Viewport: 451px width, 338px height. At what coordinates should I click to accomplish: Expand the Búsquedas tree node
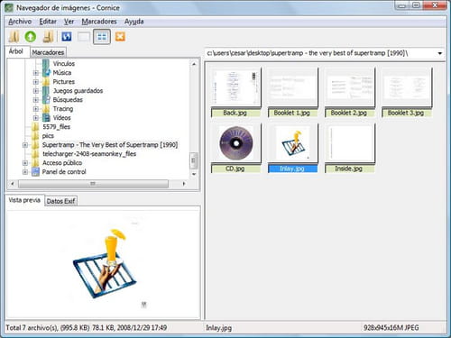coord(36,100)
